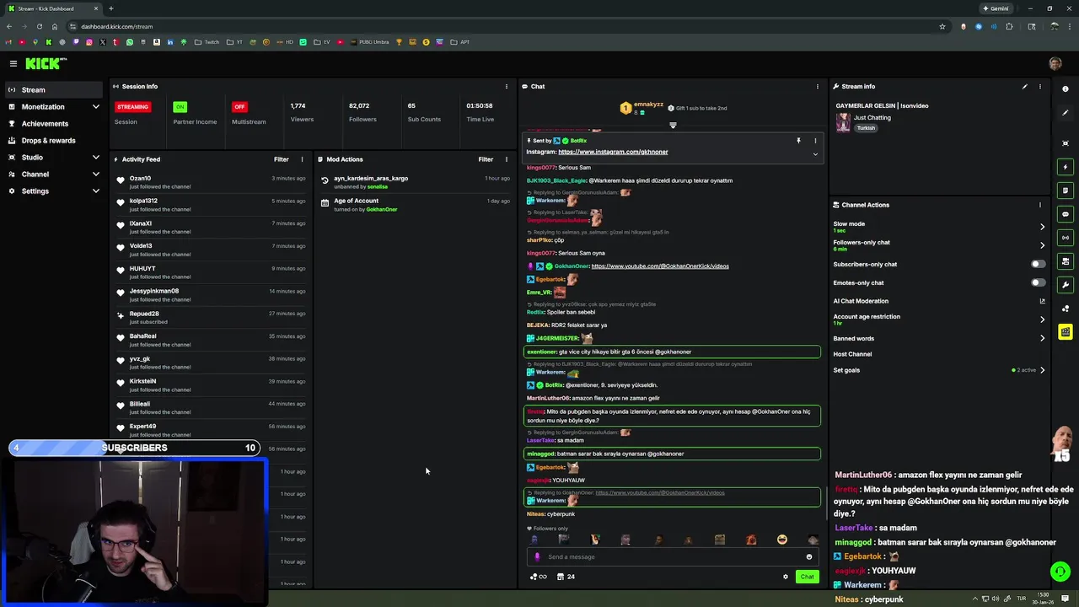Edit stream info with the pencil icon
Screen dimensions: 1079x607
coord(1025,86)
